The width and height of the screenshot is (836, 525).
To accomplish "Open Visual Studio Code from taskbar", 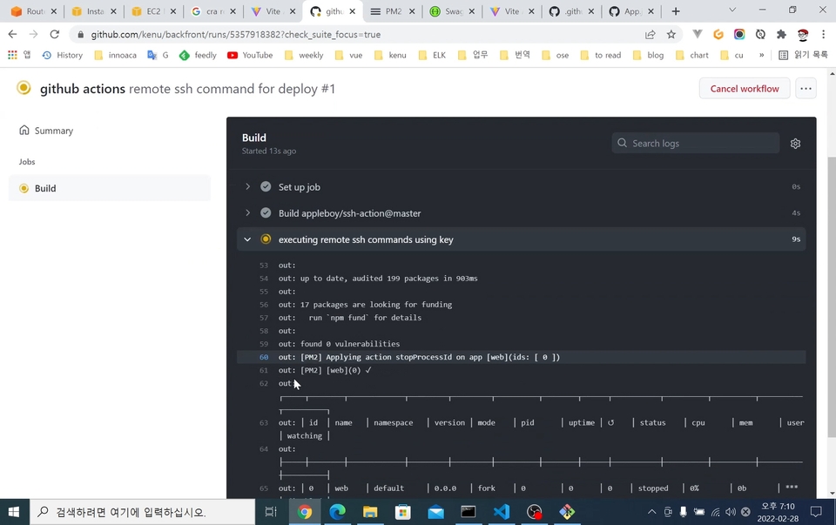I will point(502,512).
